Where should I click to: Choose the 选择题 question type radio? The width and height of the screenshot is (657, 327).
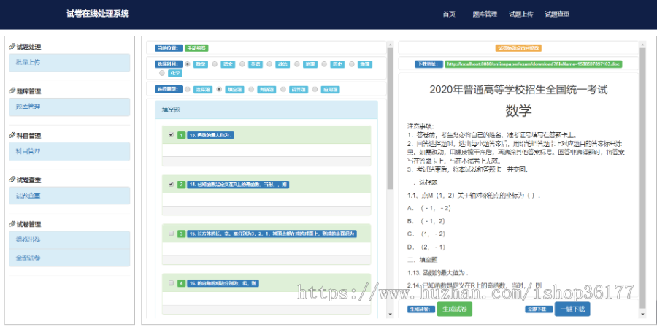188,89
